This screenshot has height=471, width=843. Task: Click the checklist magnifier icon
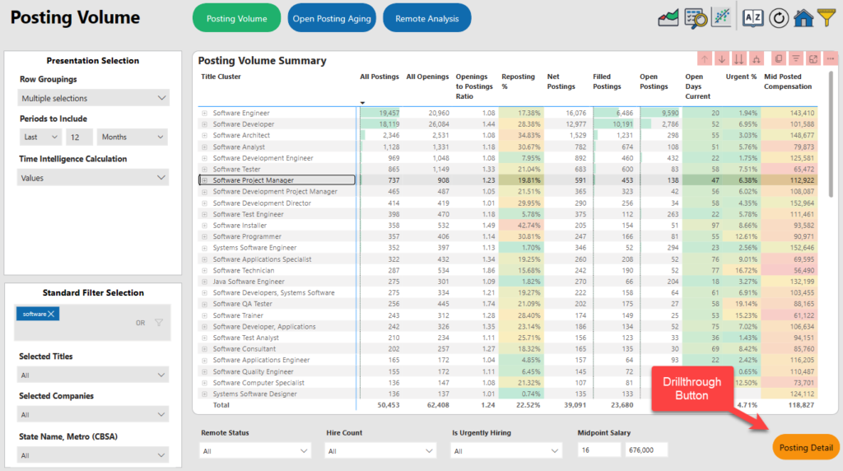pyautogui.click(x=695, y=18)
